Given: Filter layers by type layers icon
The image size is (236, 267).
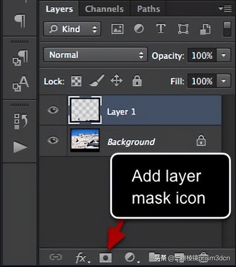Looking at the screenshot, I should point(161,28).
